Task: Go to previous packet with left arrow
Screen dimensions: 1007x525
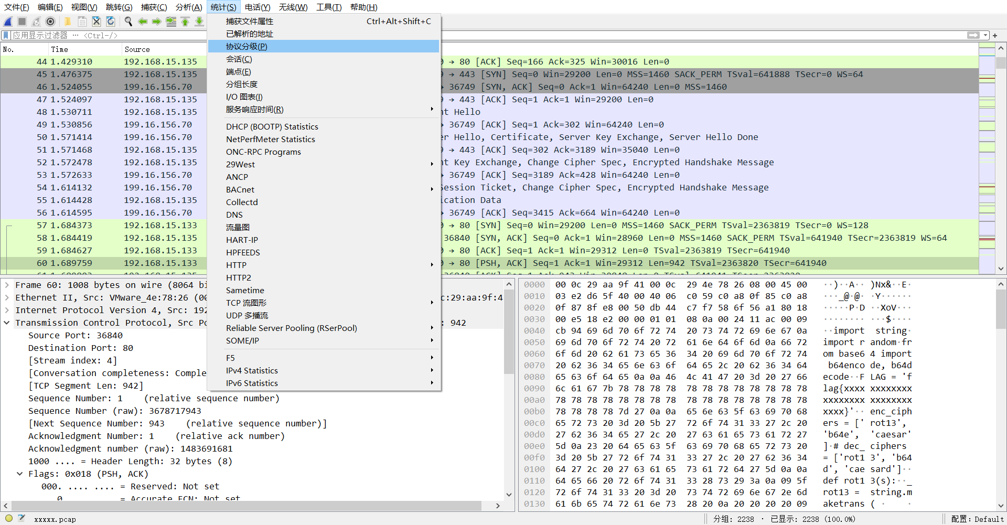Action: point(142,22)
